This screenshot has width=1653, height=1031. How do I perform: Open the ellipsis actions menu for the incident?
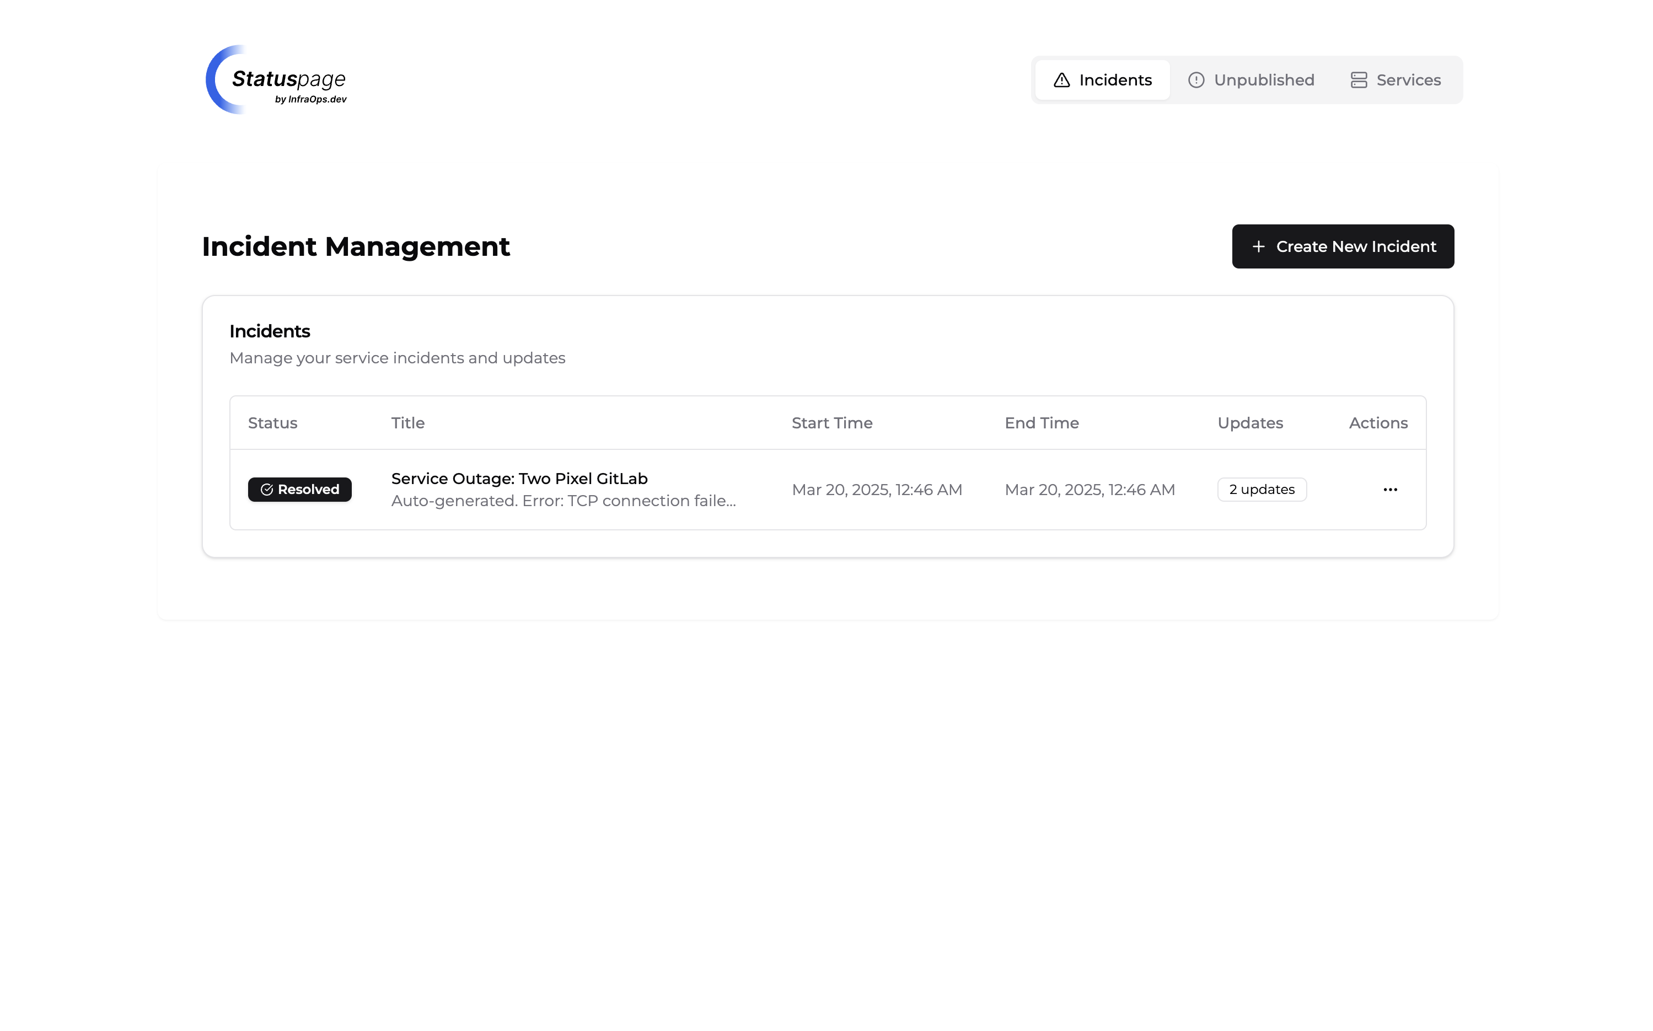(x=1391, y=489)
